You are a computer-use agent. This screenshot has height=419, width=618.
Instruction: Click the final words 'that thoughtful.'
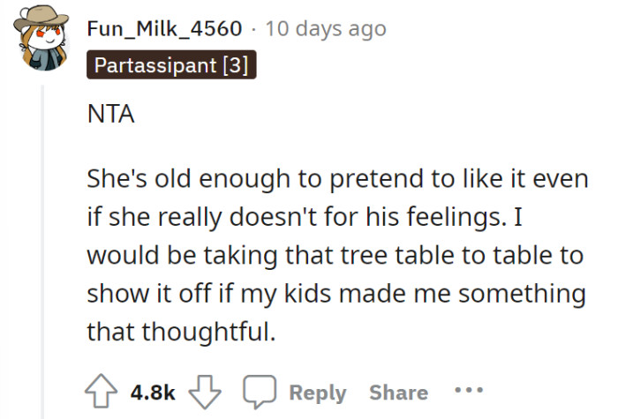(x=181, y=332)
